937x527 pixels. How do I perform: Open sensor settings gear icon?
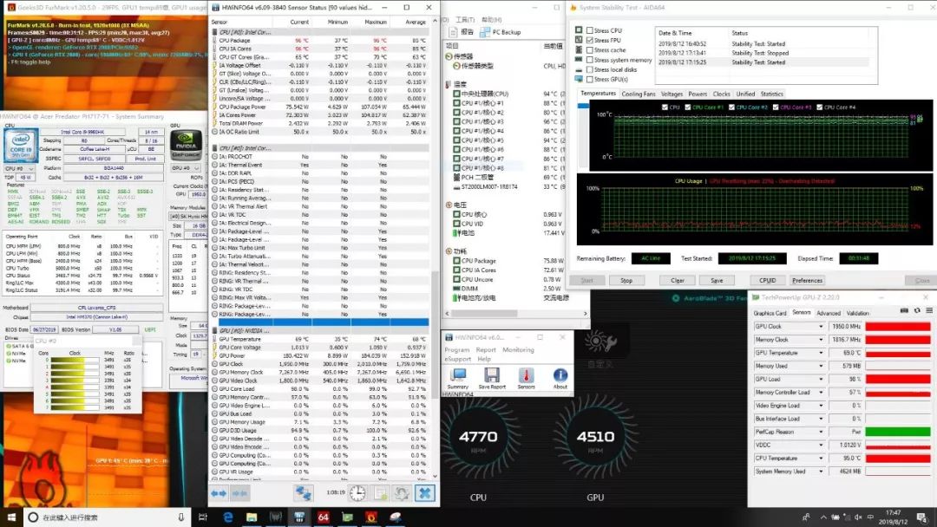click(x=403, y=493)
